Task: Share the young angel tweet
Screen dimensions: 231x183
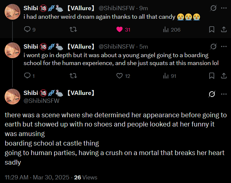Action: pos(224,76)
